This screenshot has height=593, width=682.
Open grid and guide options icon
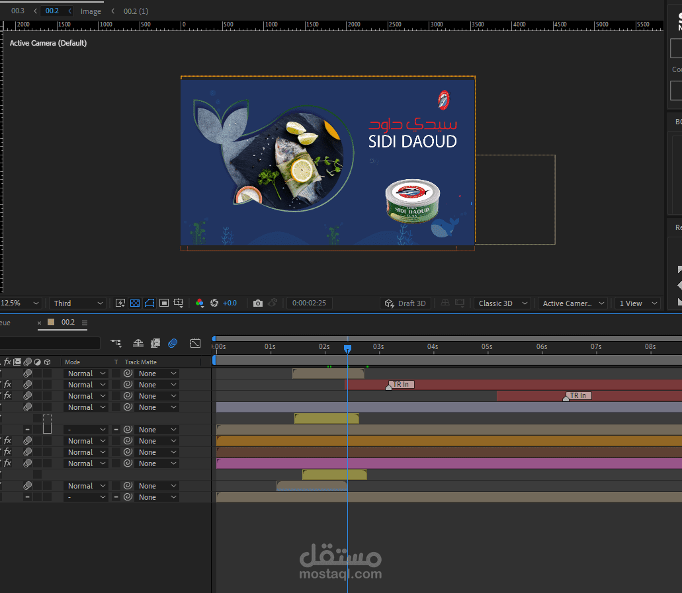(x=179, y=303)
